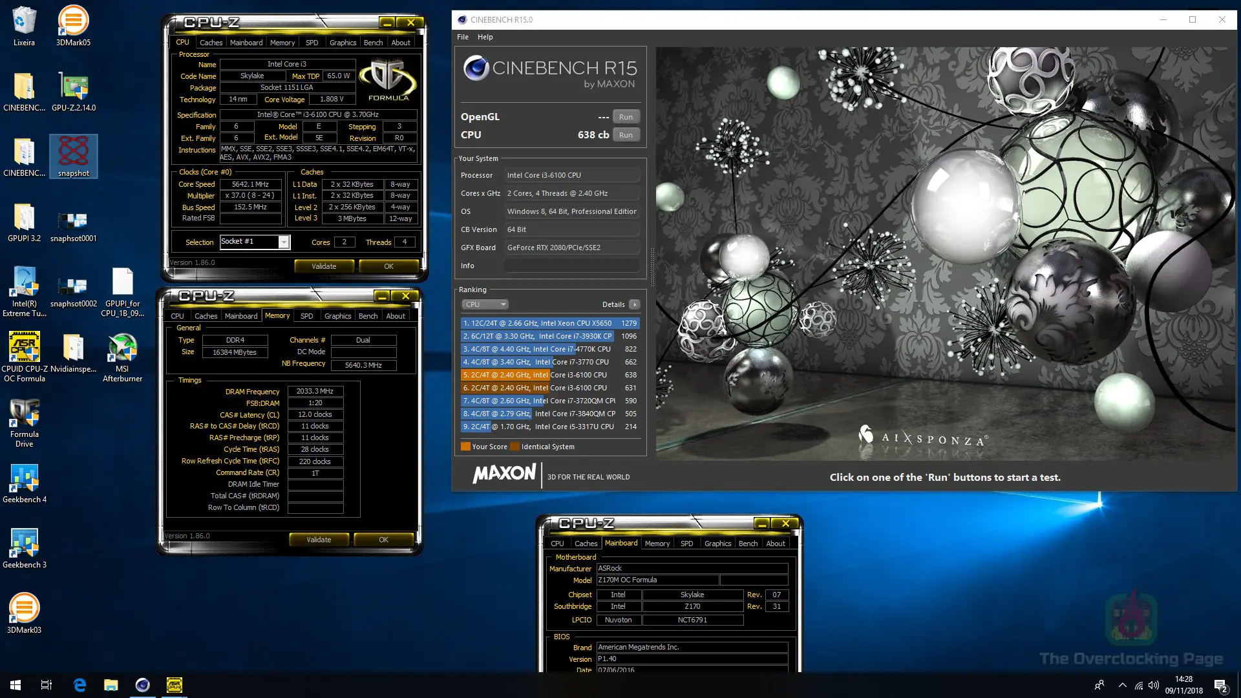Switch to CPU-Z OC Formula taskbar icon
Image resolution: width=1241 pixels, height=698 pixels.
pos(174,685)
